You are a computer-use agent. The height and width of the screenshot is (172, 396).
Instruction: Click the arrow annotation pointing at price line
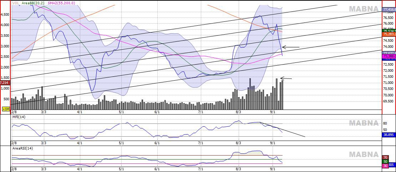click(291, 47)
